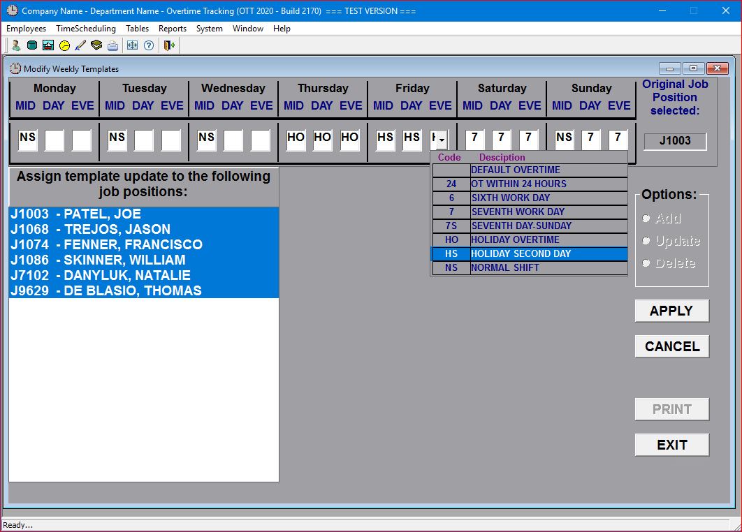Open the Employees menu

click(26, 29)
